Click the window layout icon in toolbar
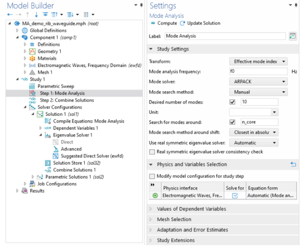This screenshot has height=248, width=304. [x=86, y=14]
